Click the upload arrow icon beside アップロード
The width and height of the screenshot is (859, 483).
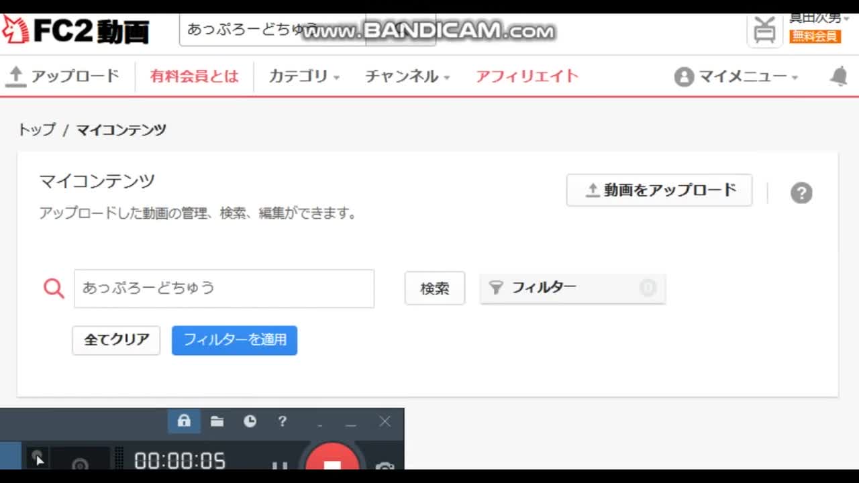(15, 76)
